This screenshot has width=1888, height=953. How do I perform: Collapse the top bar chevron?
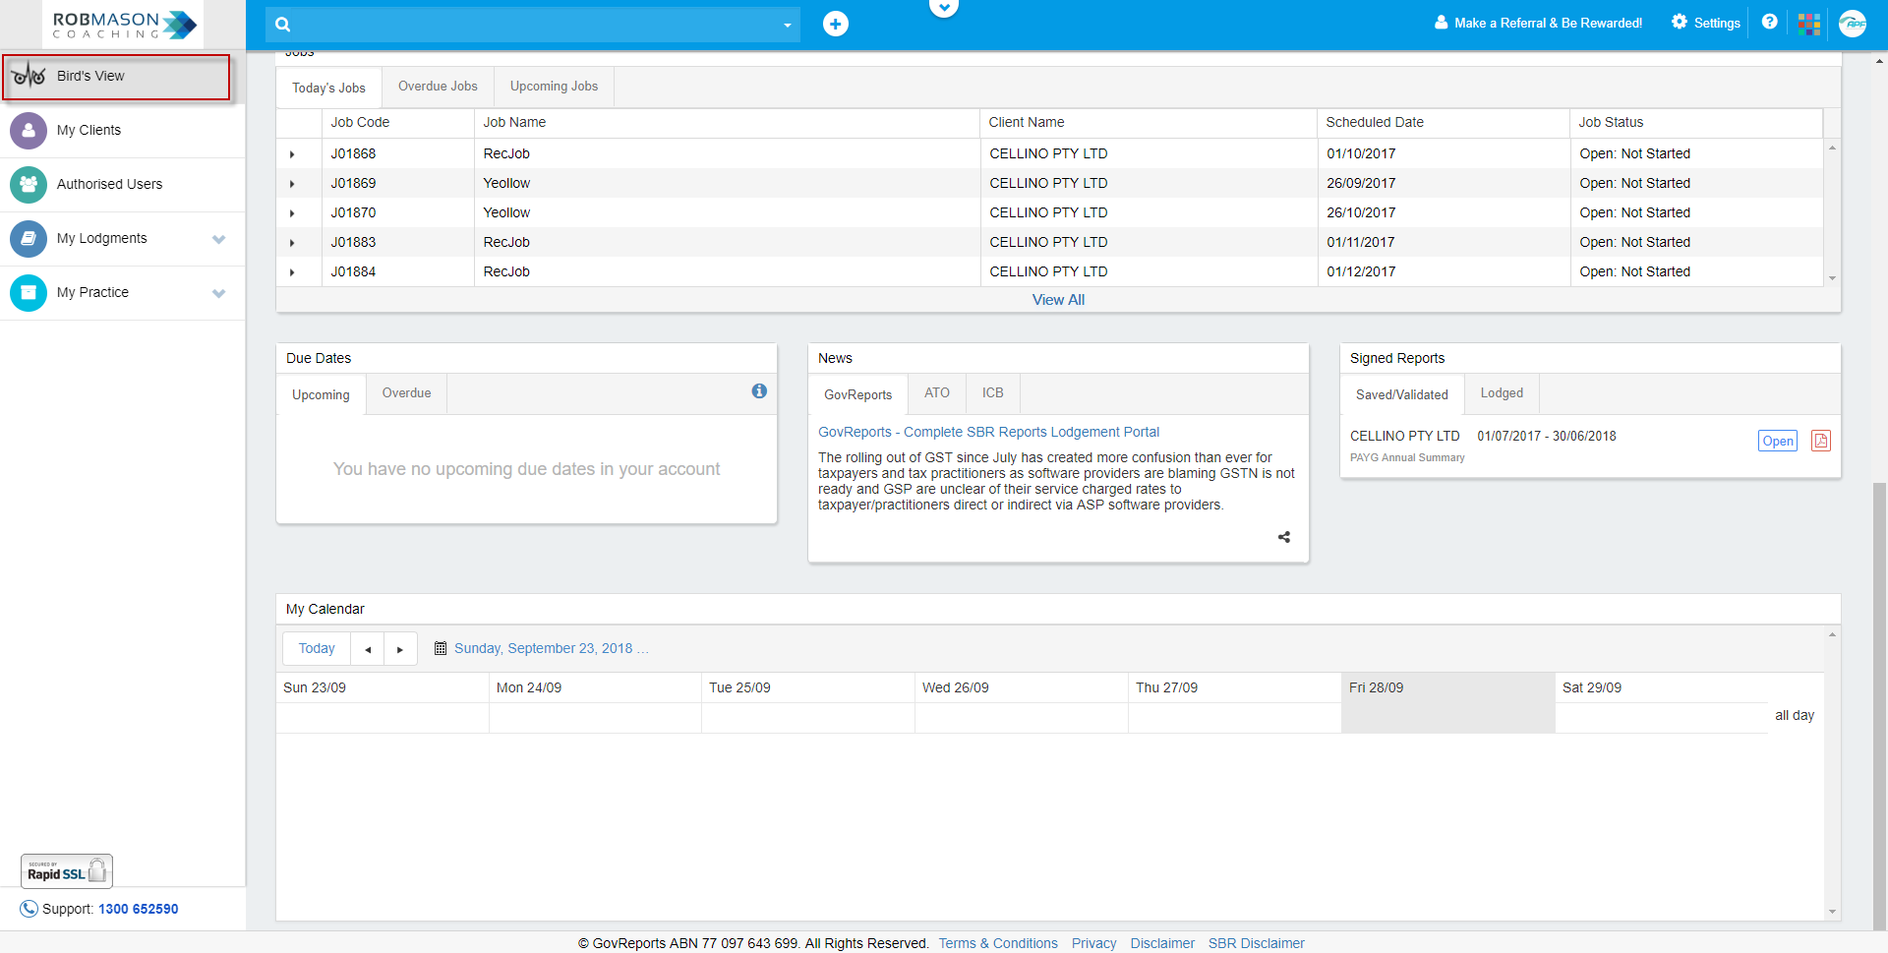(944, 8)
